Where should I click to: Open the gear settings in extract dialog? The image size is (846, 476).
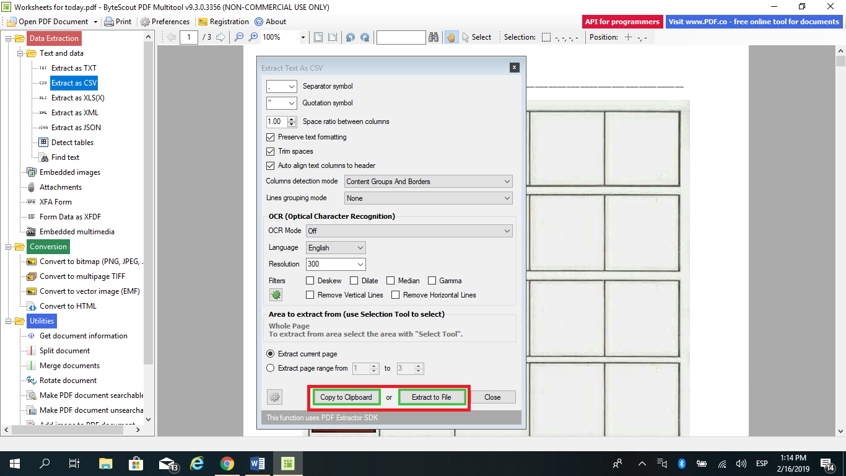[274, 397]
